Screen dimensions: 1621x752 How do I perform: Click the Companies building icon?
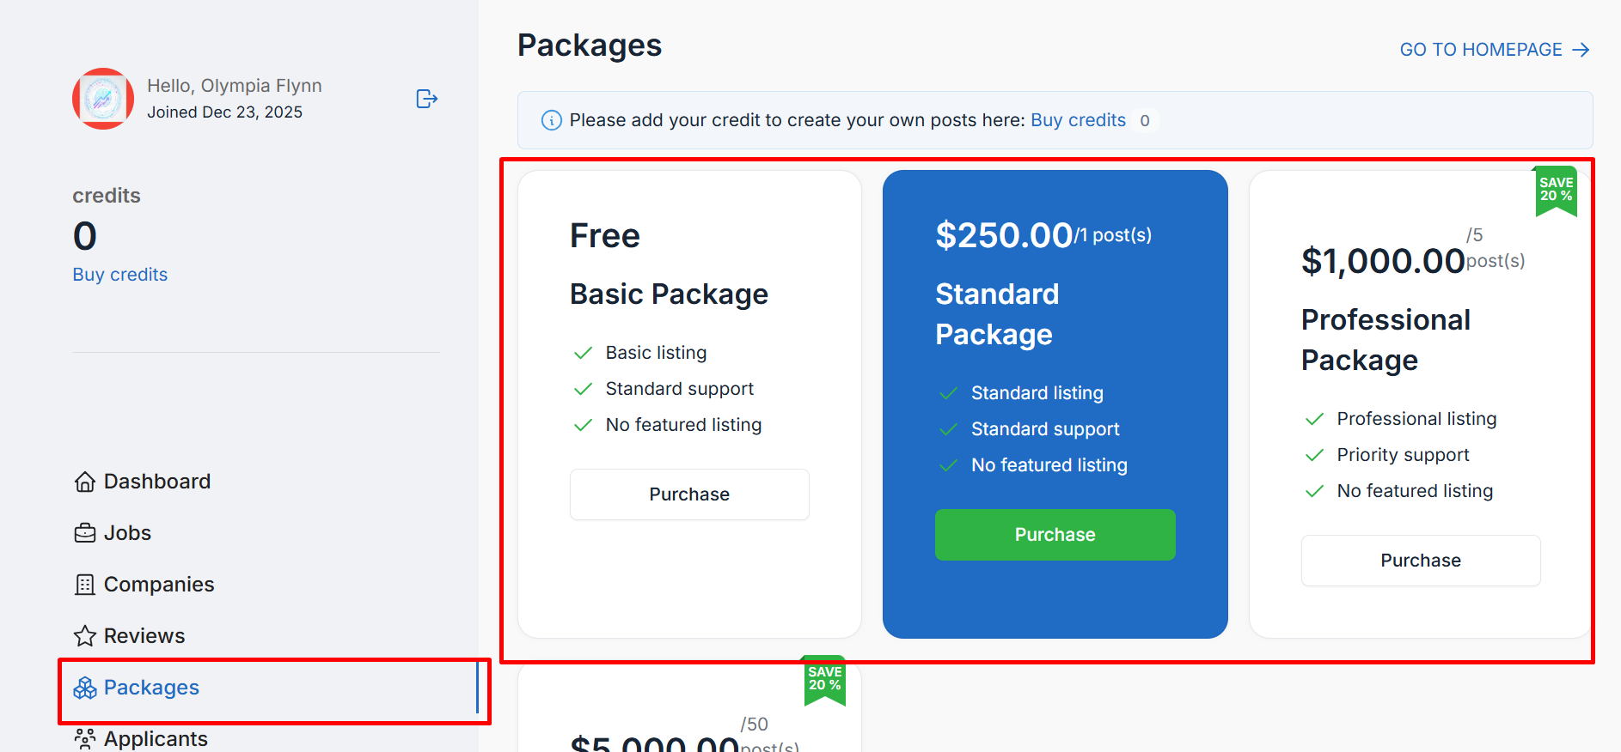[85, 585]
